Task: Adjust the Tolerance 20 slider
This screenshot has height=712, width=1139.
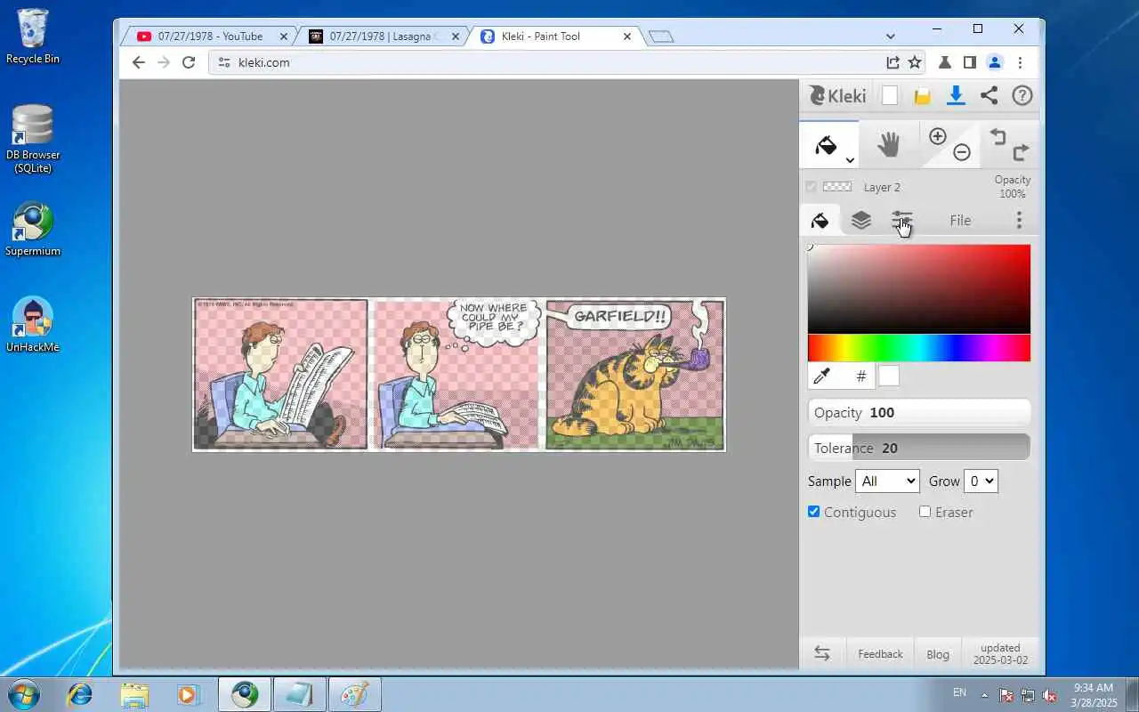Action: 919,448
